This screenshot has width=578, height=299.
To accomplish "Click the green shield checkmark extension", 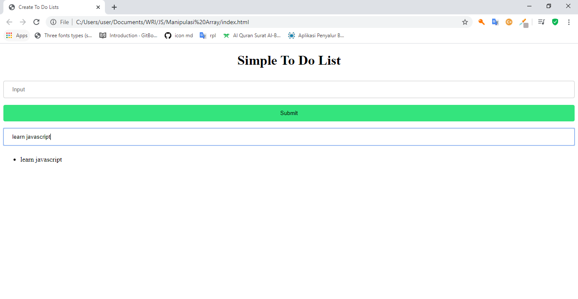I will pos(555,22).
